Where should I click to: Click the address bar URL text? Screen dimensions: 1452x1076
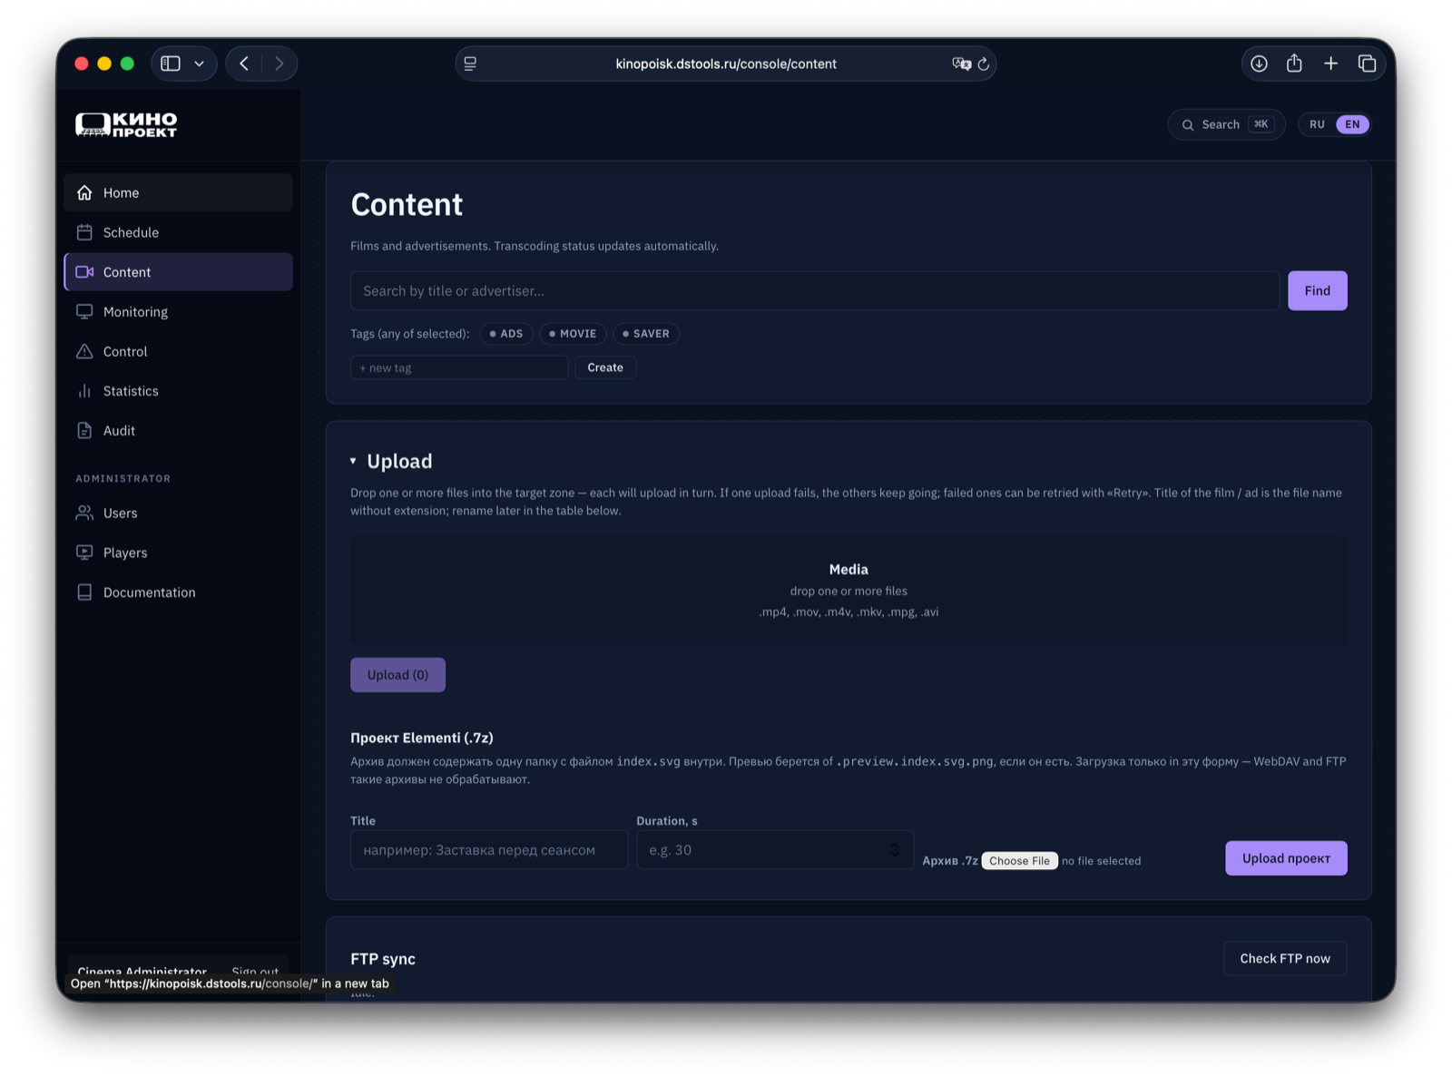pos(726,64)
